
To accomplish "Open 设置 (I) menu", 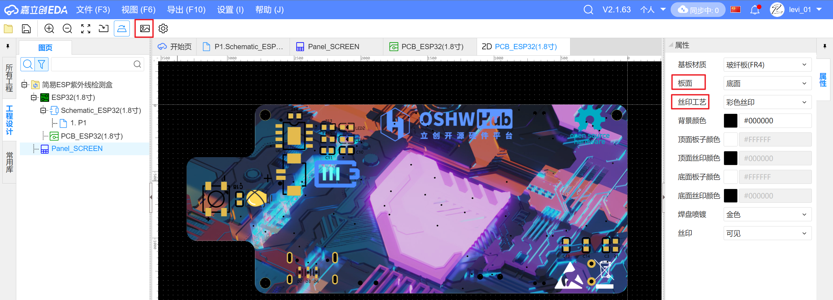I will coord(230,10).
